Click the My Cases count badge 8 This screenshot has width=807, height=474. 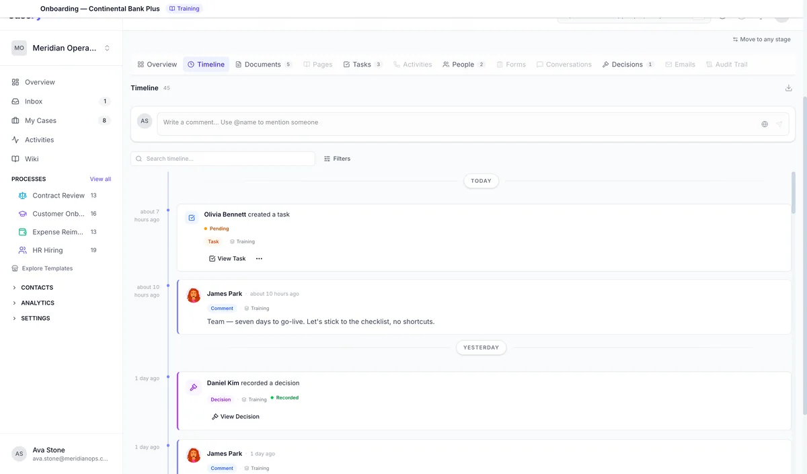104,120
